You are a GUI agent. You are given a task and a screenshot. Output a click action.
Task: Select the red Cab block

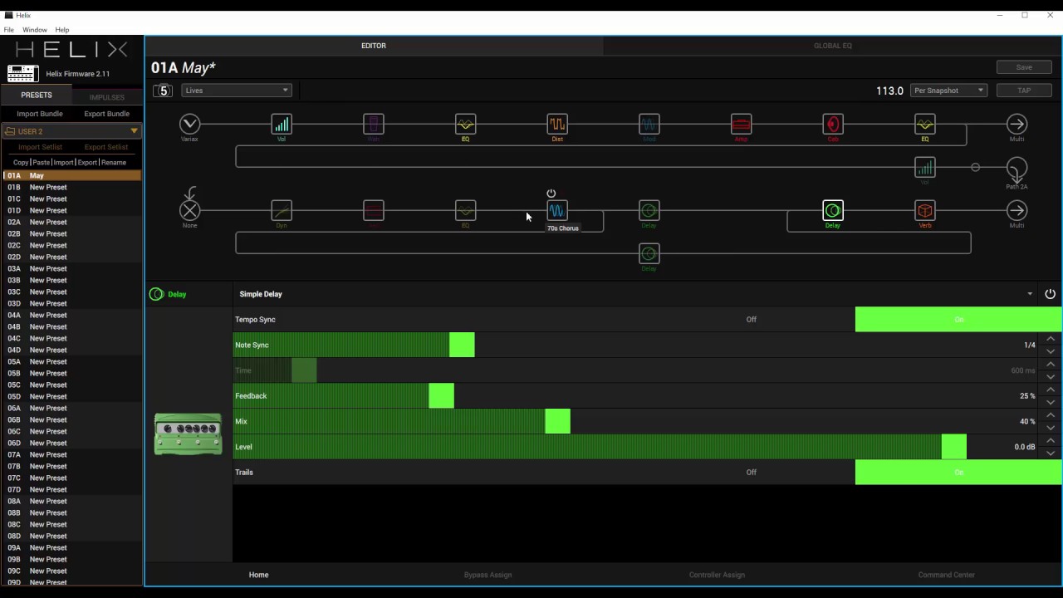pyautogui.click(x=833, y=125)
